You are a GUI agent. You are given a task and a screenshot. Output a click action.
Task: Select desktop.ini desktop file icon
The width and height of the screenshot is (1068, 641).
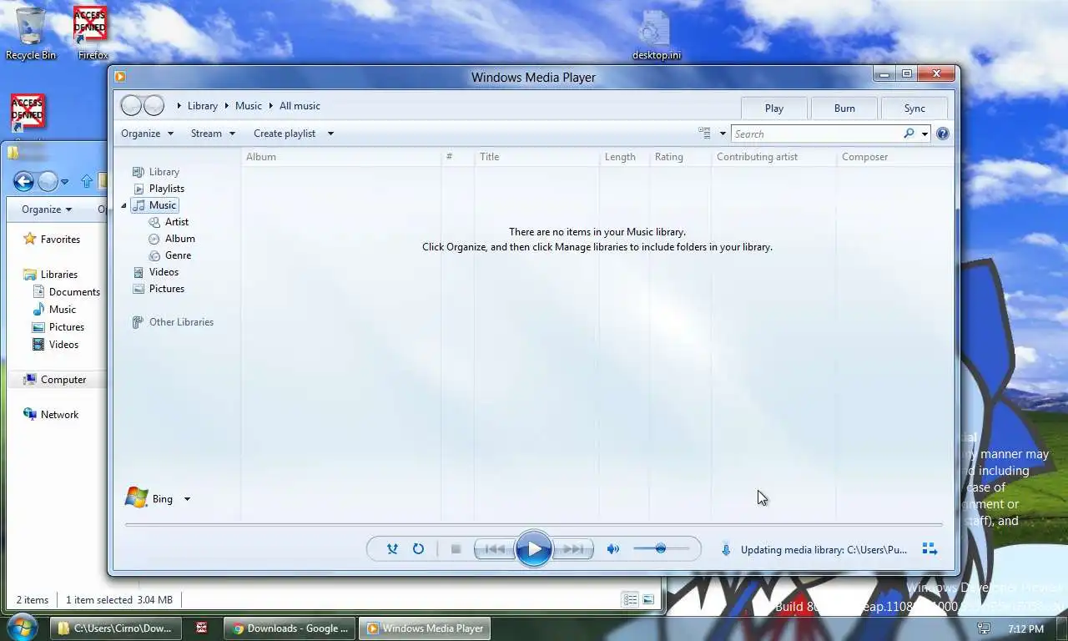click(656, 35)
